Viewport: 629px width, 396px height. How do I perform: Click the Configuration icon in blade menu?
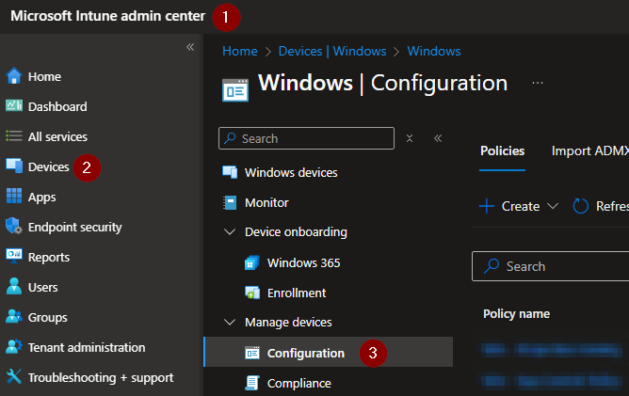coord(252,353)
